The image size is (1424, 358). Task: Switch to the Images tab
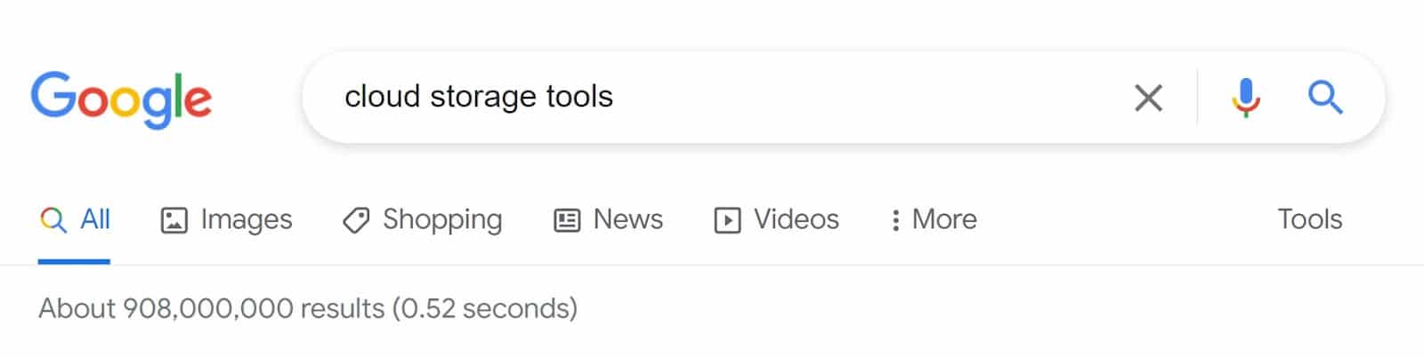246,219
